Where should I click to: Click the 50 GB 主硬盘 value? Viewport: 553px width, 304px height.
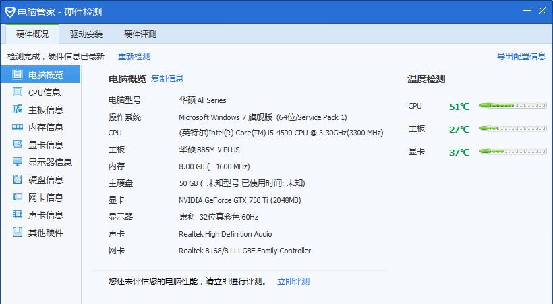[242, 183]
